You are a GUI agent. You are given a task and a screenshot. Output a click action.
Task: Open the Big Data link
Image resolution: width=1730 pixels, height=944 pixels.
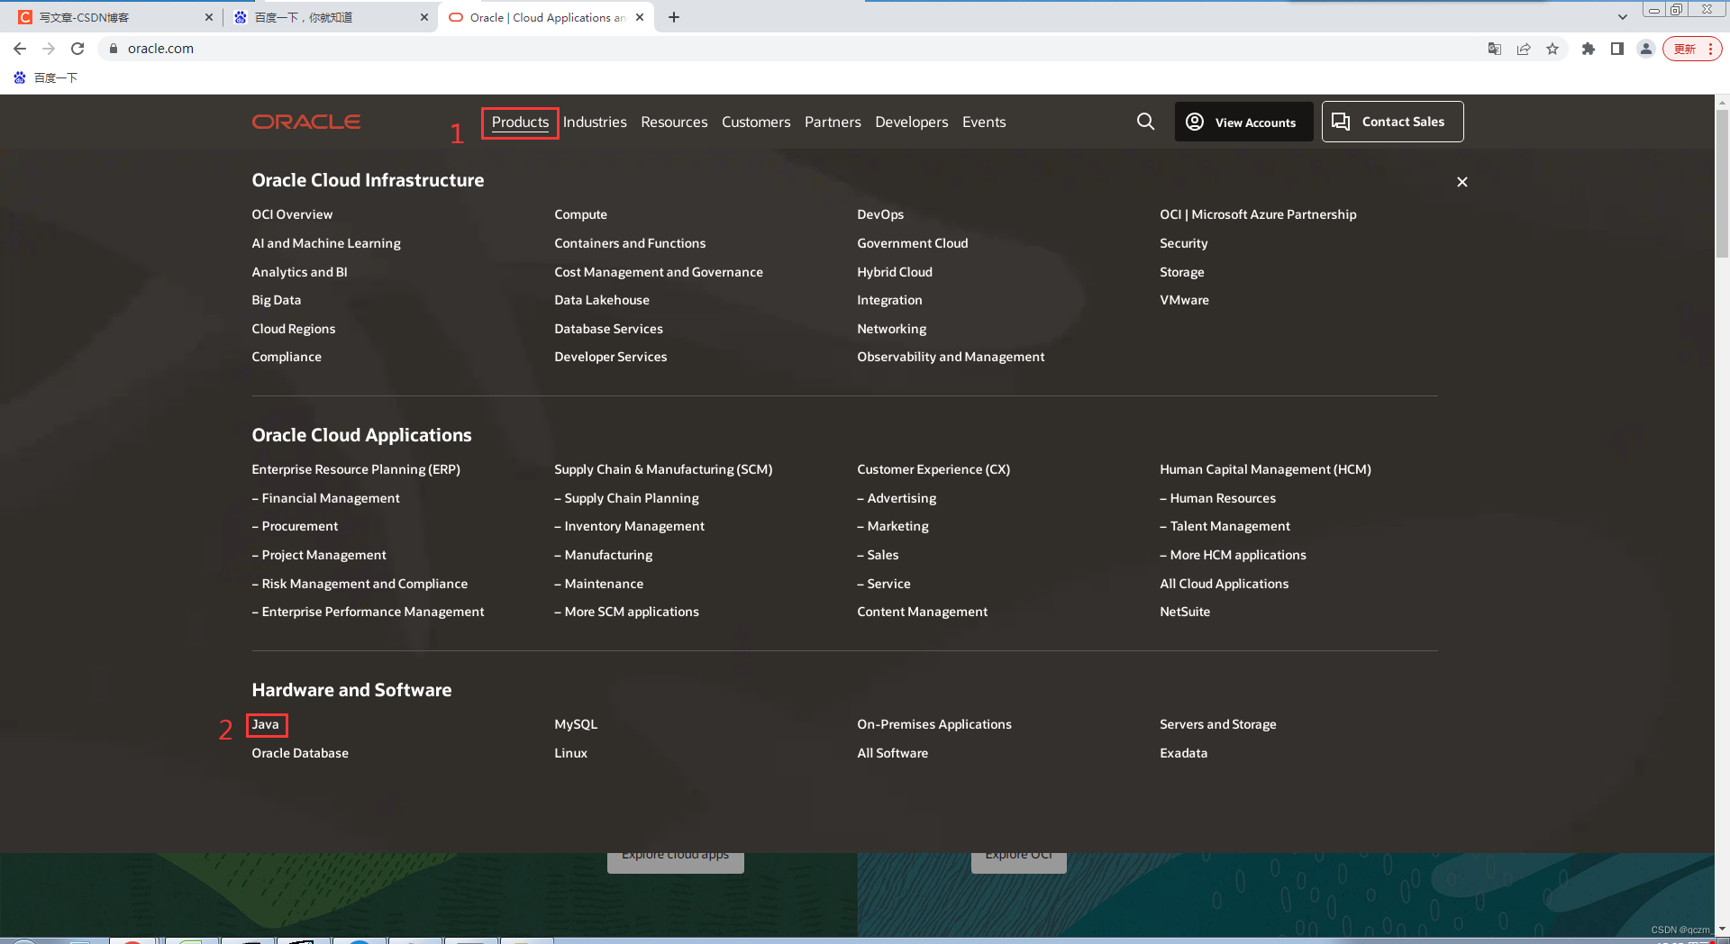(276, 300)
